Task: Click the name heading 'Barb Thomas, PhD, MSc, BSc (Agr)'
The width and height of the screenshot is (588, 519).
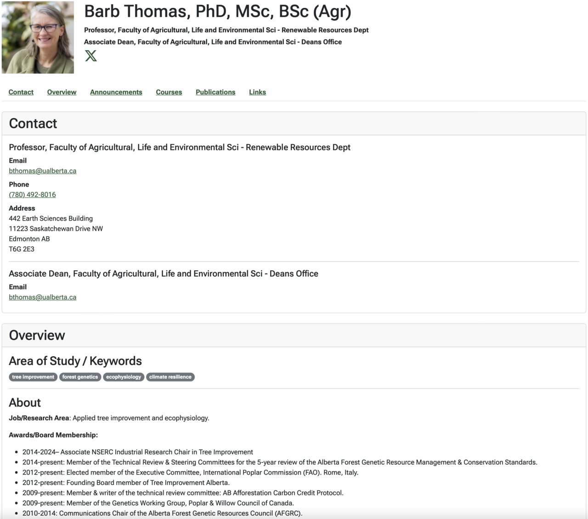Action: [x=218, y=12]
